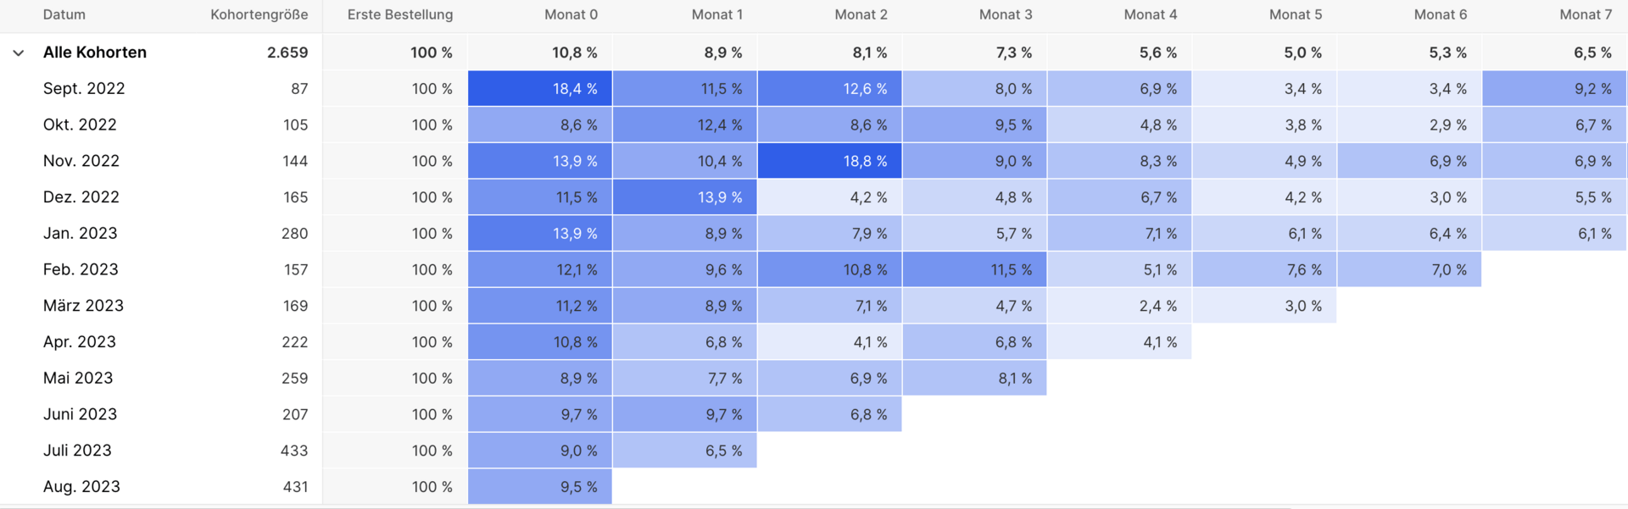This screenshot has height=509, width=1628.
Task: Click the 18,8 % cell in Nov. 2022
Action: click(829, 161)
